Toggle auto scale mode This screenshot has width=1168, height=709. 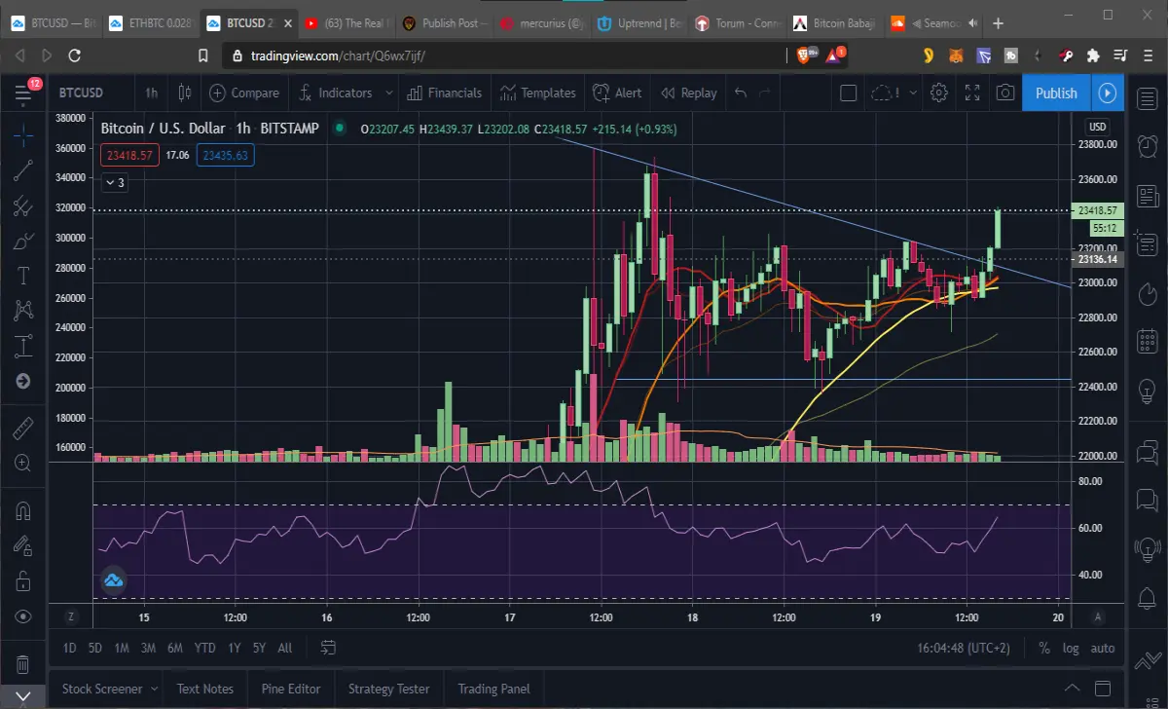click(x=1102, y=648)
